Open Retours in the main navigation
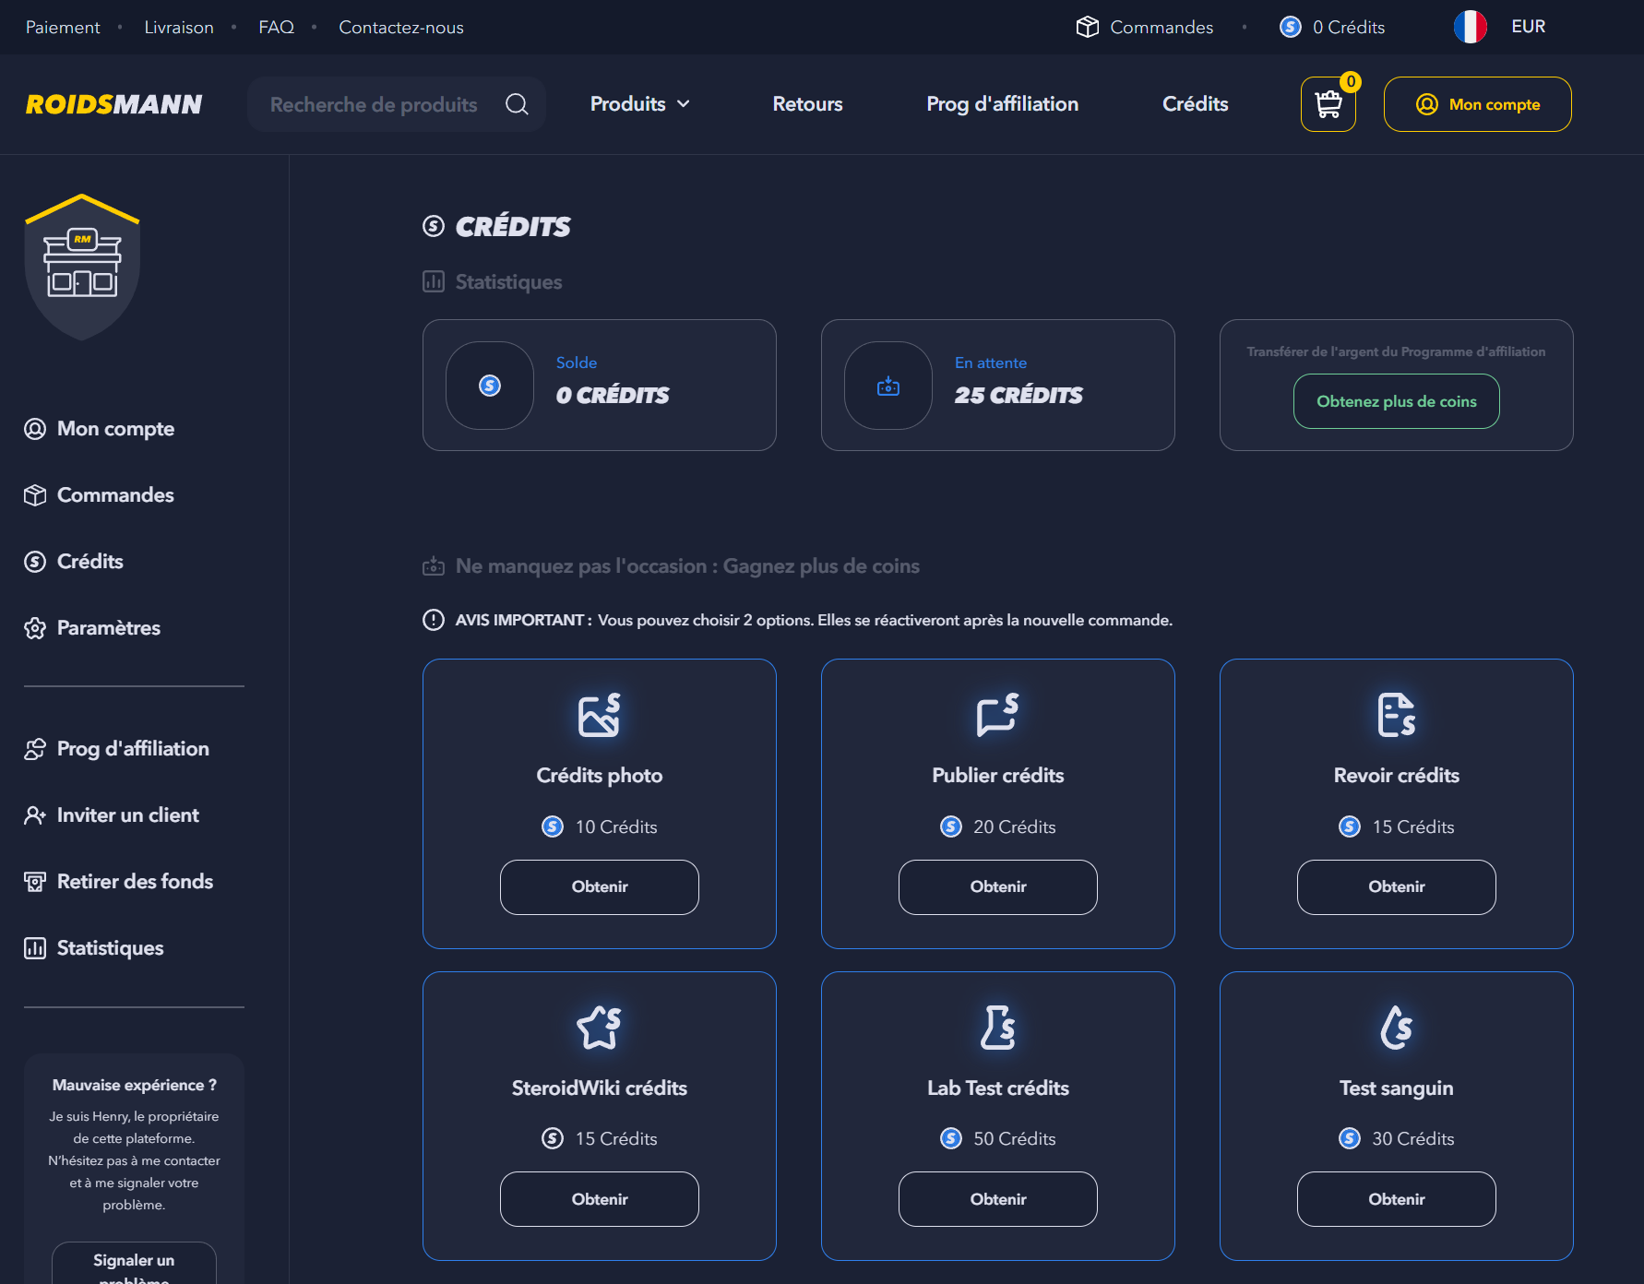 [x=807, y=104]
